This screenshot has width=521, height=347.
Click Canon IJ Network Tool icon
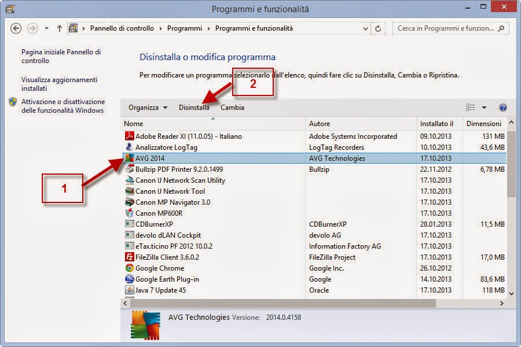(x=129, y=191)
